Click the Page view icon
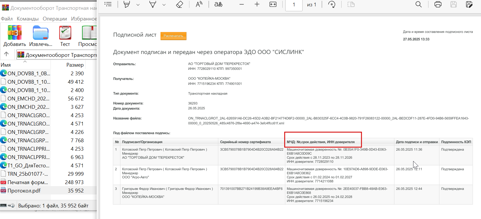The height and width of the screenshot is (219, 481). click(351, 4)
